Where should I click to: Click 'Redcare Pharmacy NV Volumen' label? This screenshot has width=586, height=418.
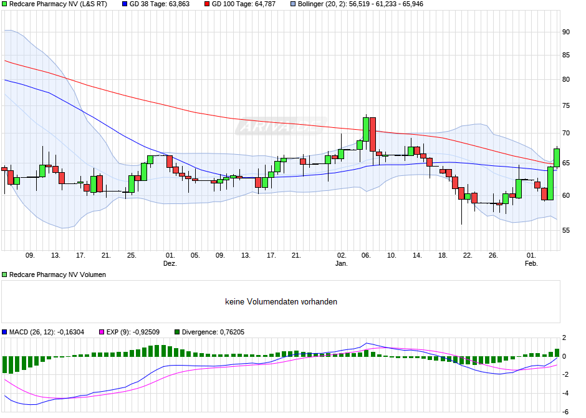point(57,275)
